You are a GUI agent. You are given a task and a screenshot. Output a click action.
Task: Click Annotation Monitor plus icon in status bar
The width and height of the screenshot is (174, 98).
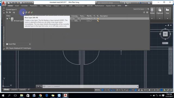coord(154,90)
